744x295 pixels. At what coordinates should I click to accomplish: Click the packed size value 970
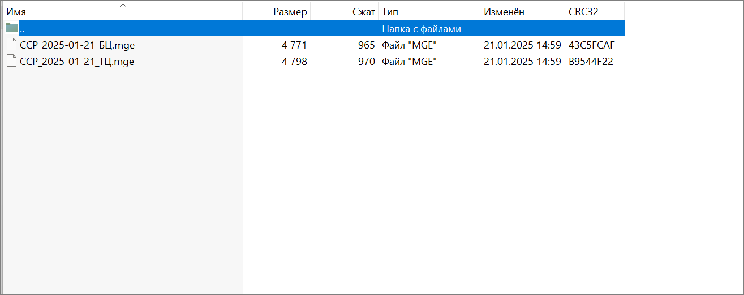point(366,62)
